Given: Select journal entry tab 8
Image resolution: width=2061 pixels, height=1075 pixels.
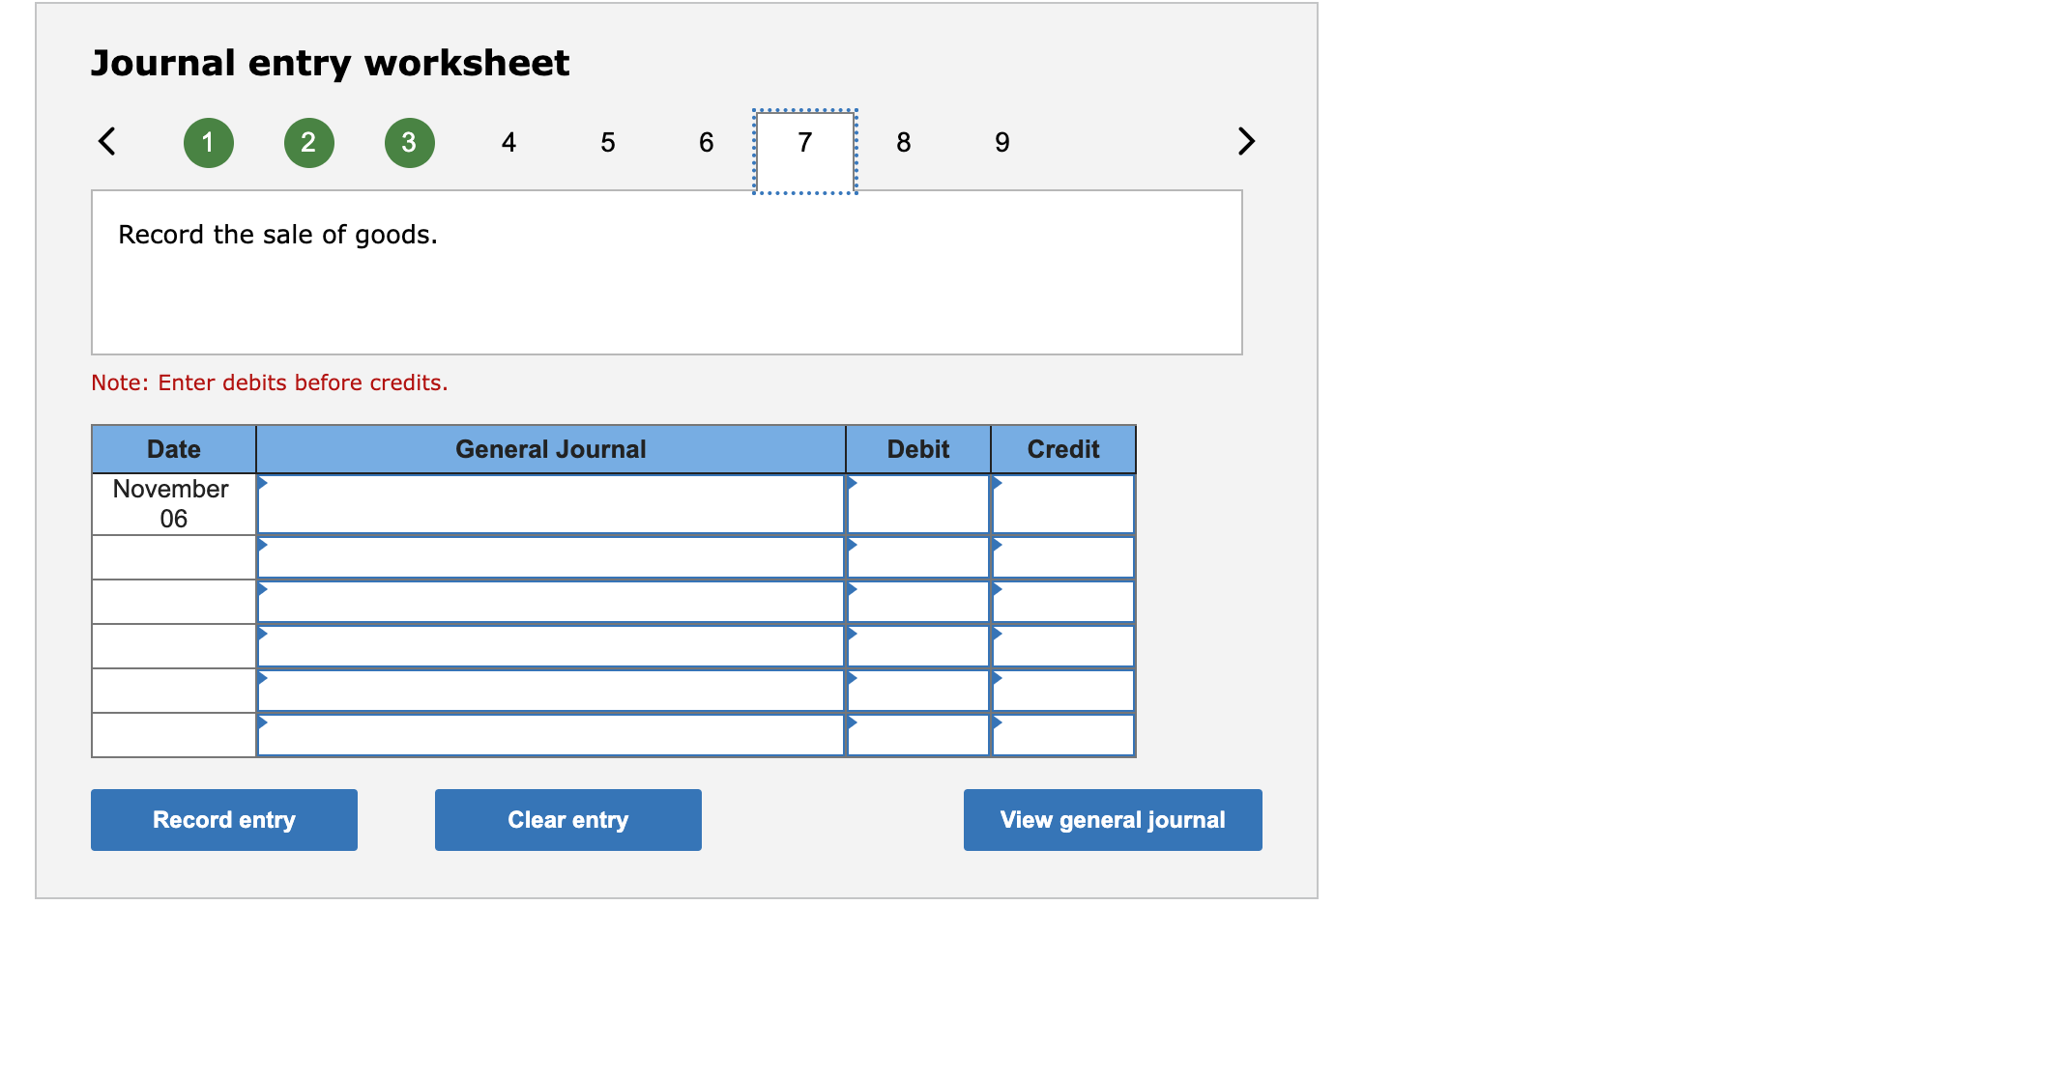Looking at the screenshot, I should [903, 143].
